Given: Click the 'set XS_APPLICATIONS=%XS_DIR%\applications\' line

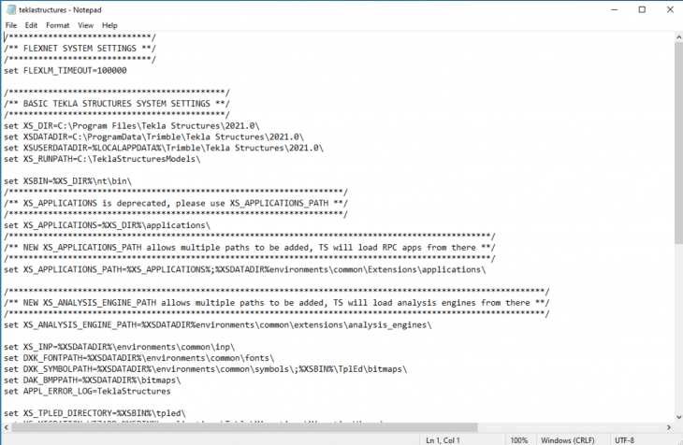Looking at the screenshot, I should pos(108,225).
